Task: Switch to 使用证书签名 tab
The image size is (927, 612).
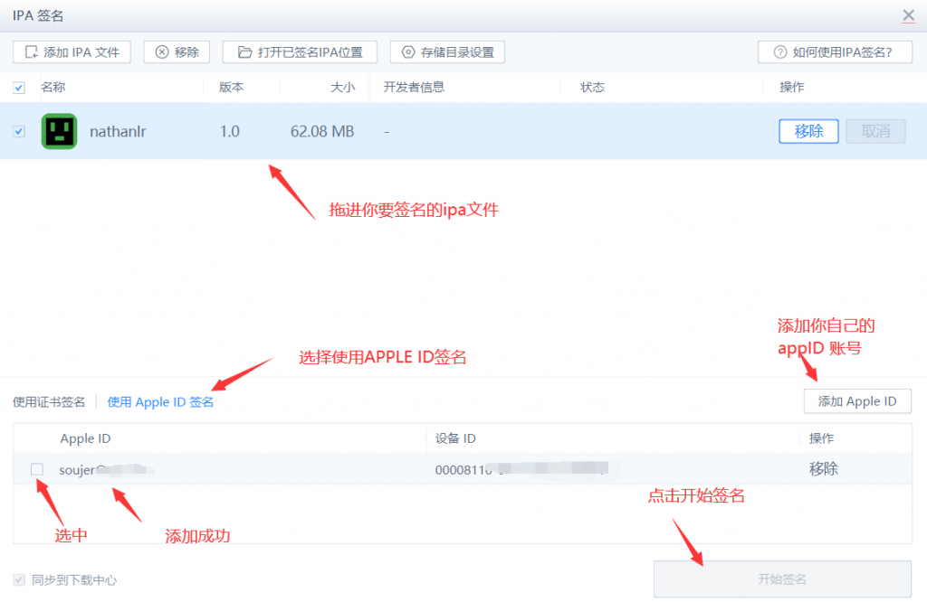Action: click(49, 402)
